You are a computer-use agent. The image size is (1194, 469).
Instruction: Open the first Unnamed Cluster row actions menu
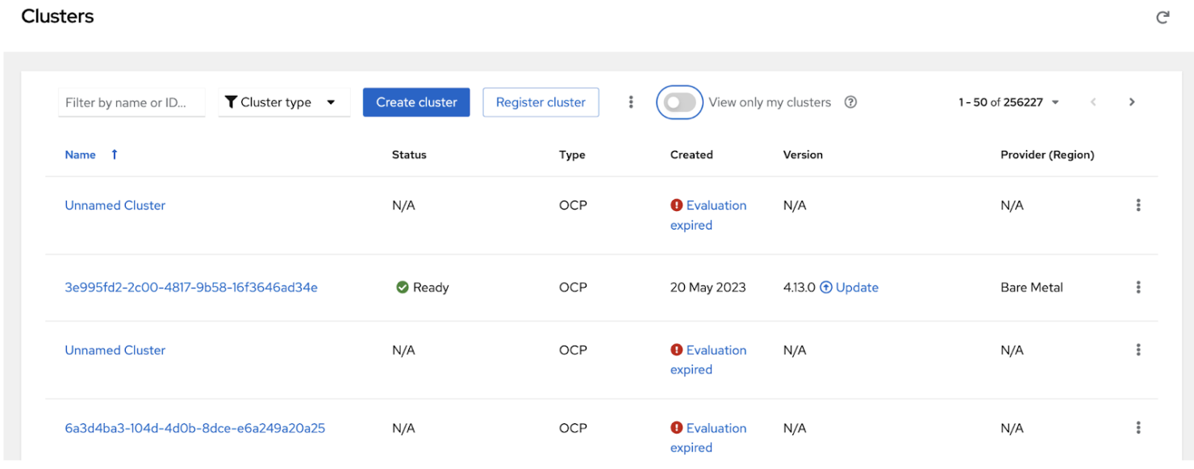point(1138,205)
